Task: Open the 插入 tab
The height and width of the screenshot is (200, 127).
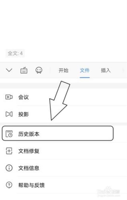Action: [x=106, y=70]
